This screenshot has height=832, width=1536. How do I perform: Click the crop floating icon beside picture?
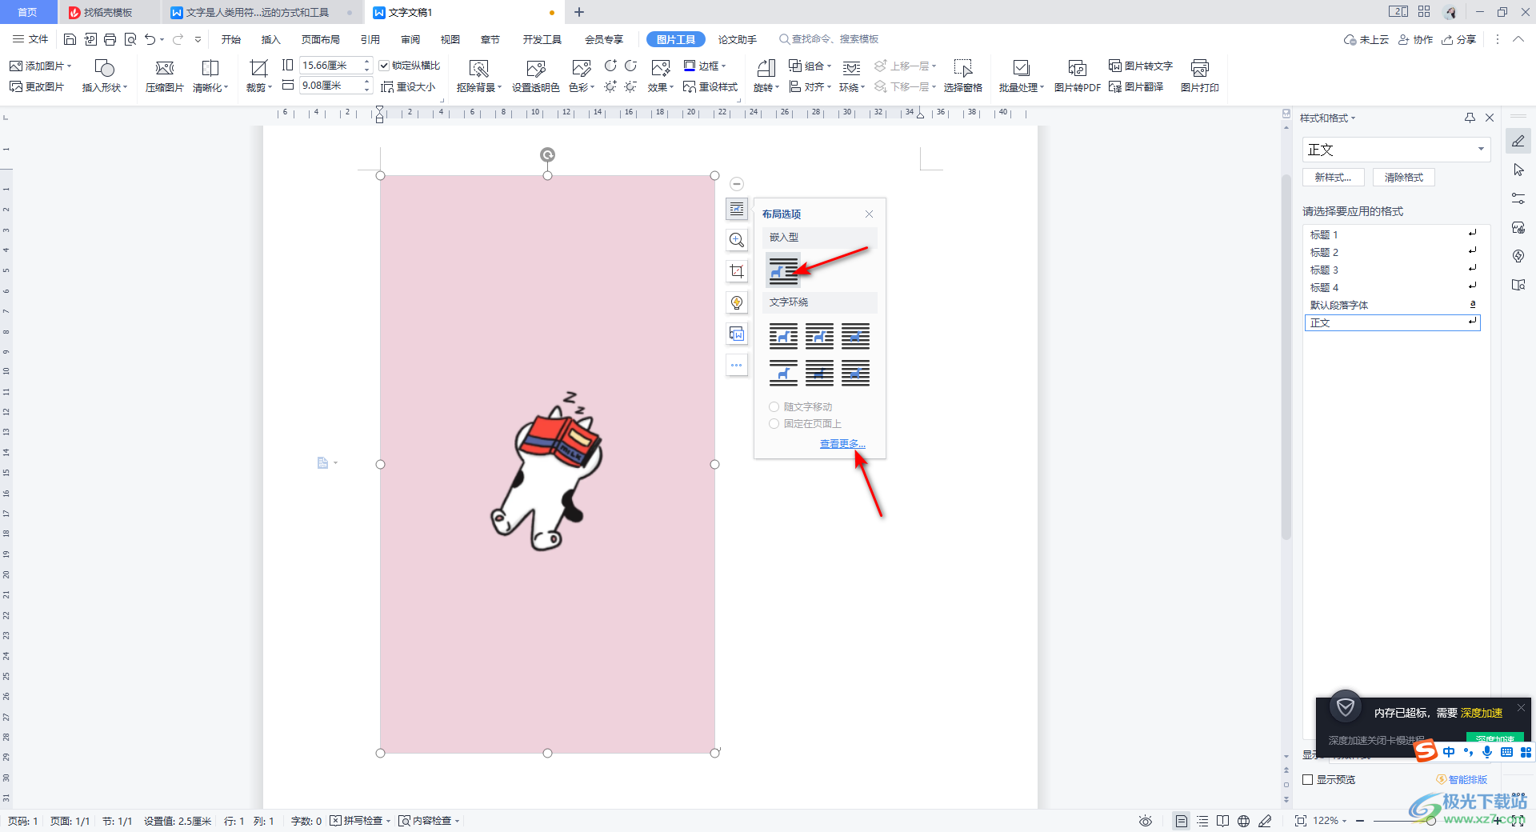[x=737, y=271]
